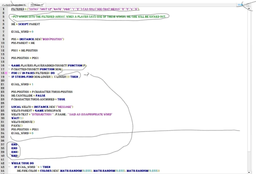Click the UI toggle button at top right
This screenshot has width=256, height=174.
coord(240,4)
